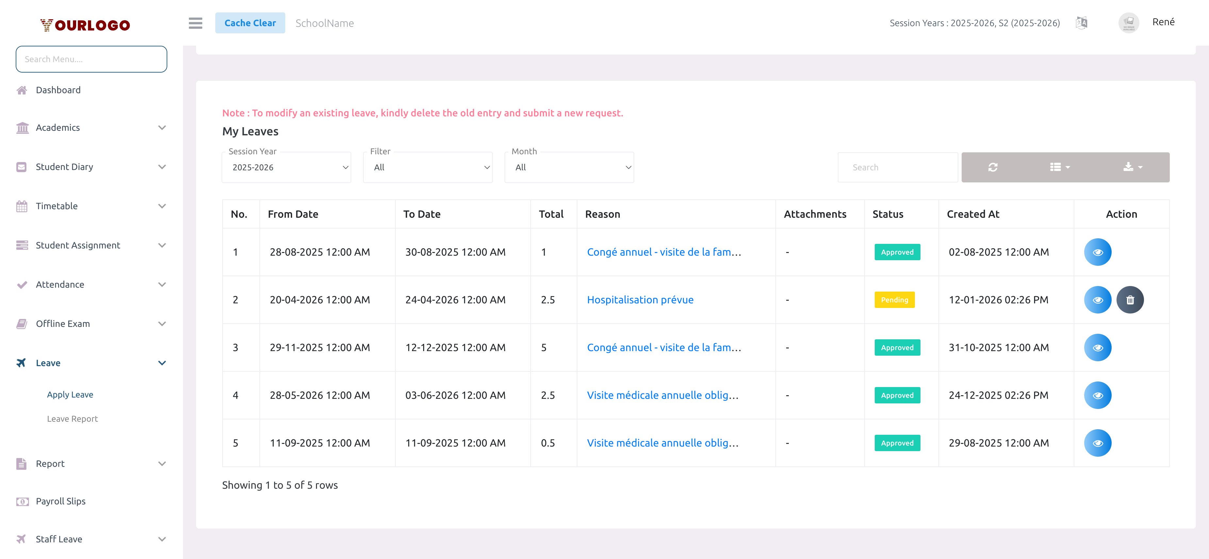Click the Search Menu input field
Screen dimensions: 1209x559
[x=91, y=59]
